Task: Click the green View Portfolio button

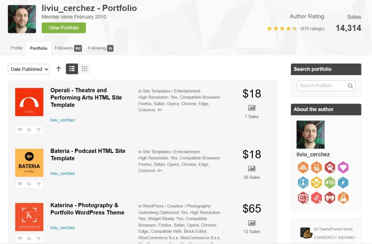Action: [x=64, y=28]
